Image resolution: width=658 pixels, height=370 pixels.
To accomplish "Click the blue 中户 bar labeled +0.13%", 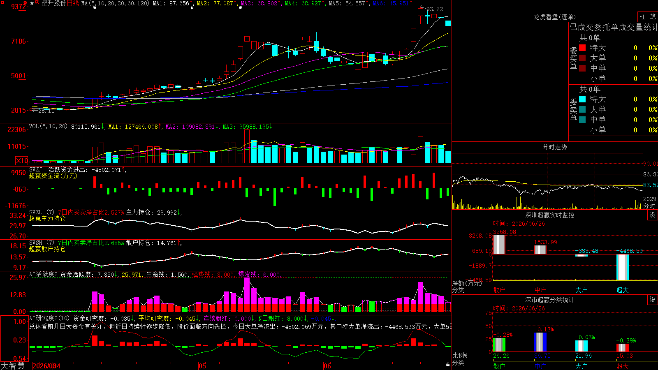I will point(540,342).
